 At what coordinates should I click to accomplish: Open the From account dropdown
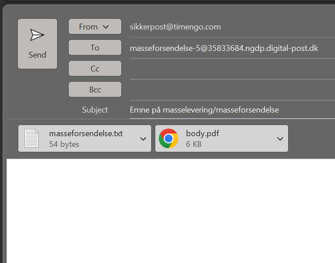click(x=95, y=27)
